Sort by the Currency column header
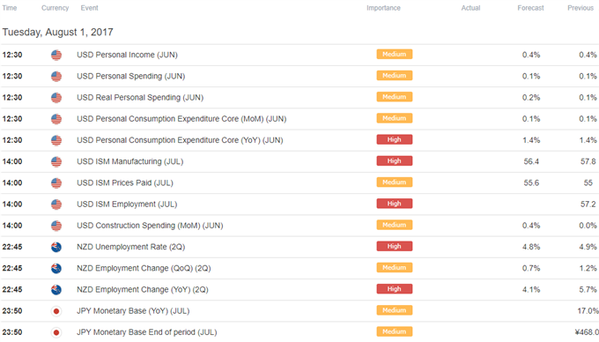599x342 pixels. click(55, 8)
